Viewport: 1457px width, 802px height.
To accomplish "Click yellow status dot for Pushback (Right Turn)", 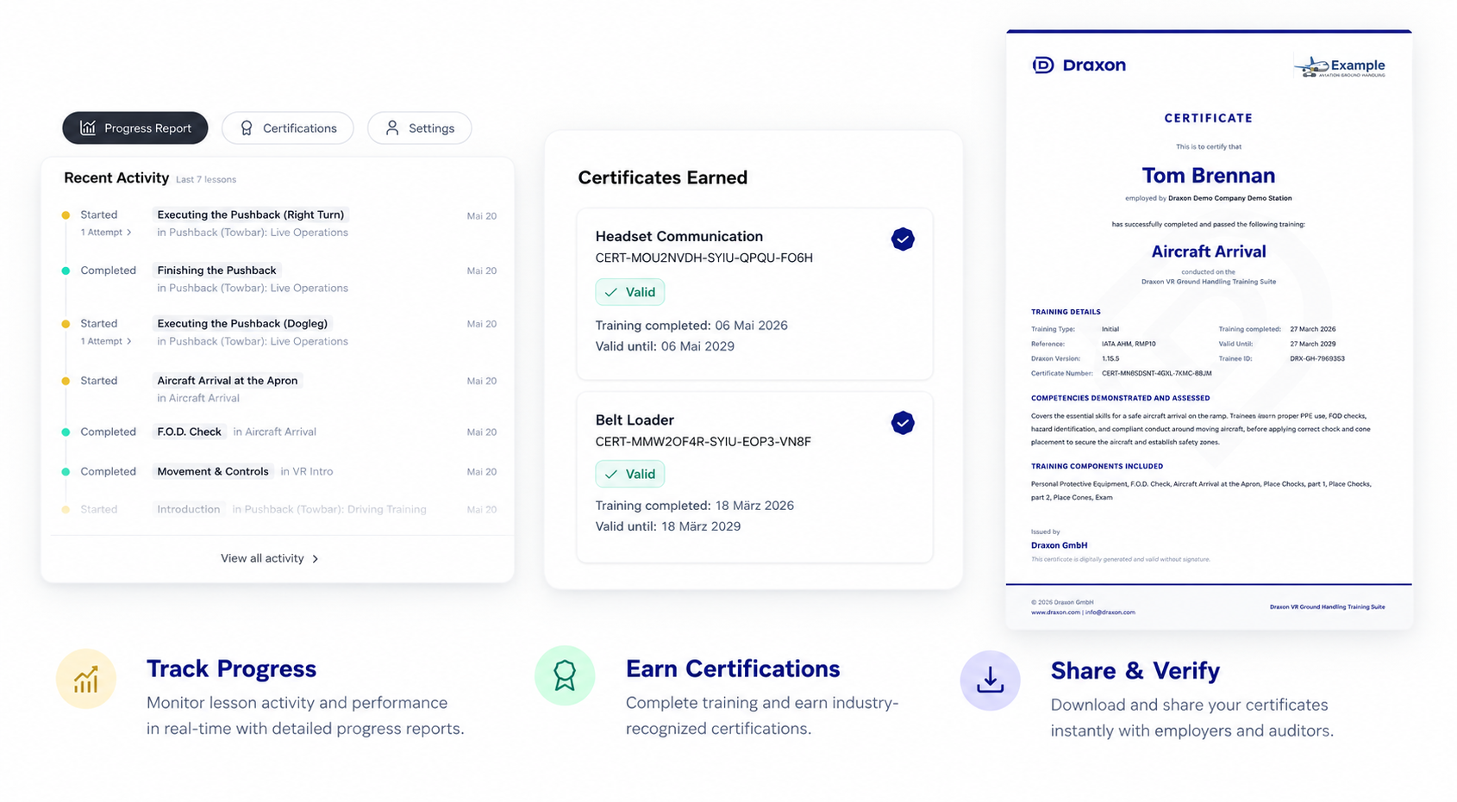I will pyautogui.click(x=66, y=214).
